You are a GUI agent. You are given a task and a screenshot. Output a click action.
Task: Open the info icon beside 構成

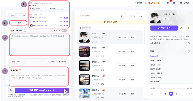[x=25, y=31]
